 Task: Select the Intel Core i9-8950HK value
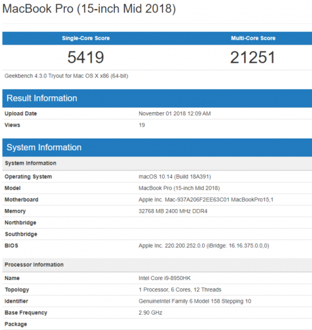click(165, 278)
